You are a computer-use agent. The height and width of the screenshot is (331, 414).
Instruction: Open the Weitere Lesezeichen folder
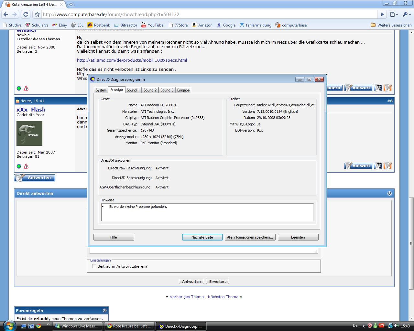point(391,25)
